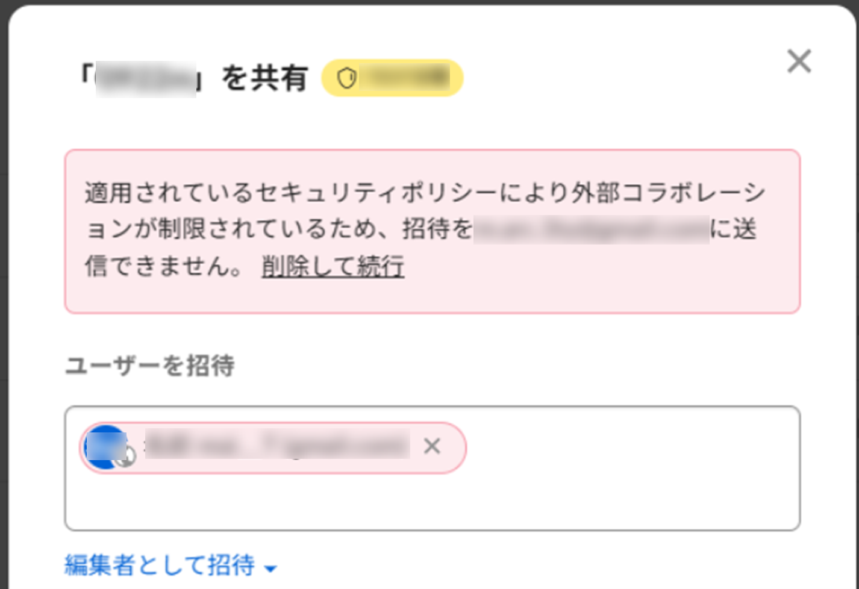
Task: Click the dark backdrop strip above the dialog
Action: [422, 2]
